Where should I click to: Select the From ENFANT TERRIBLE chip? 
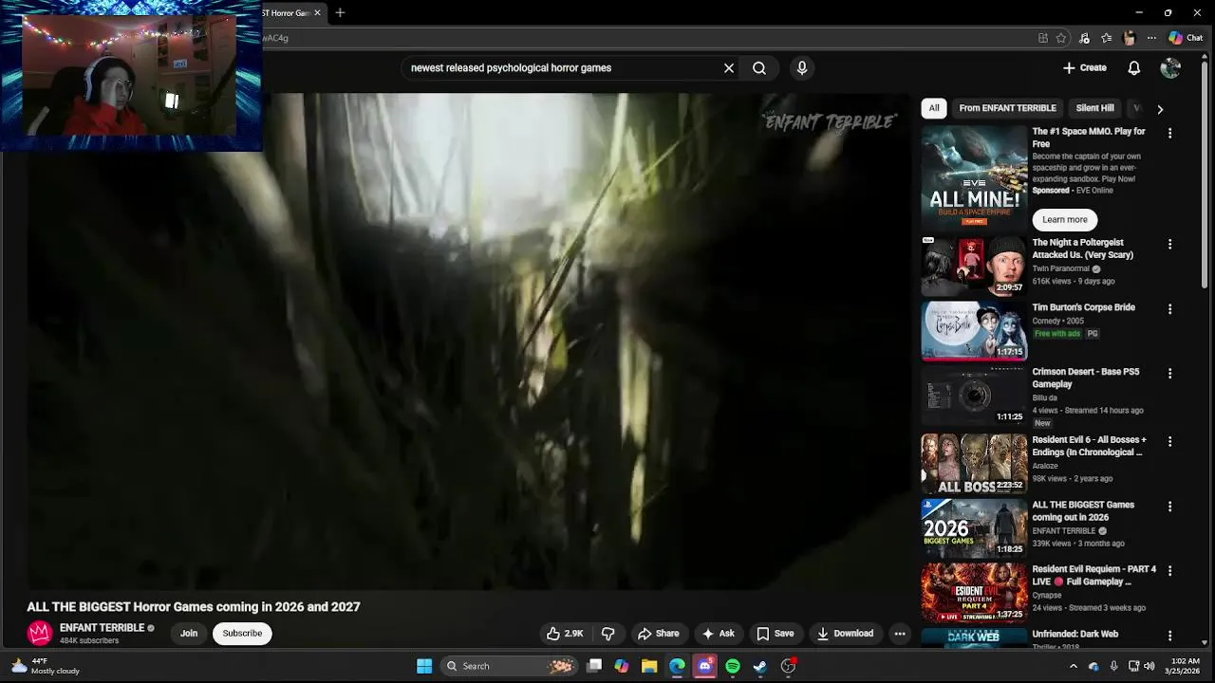pos(1007,108)
